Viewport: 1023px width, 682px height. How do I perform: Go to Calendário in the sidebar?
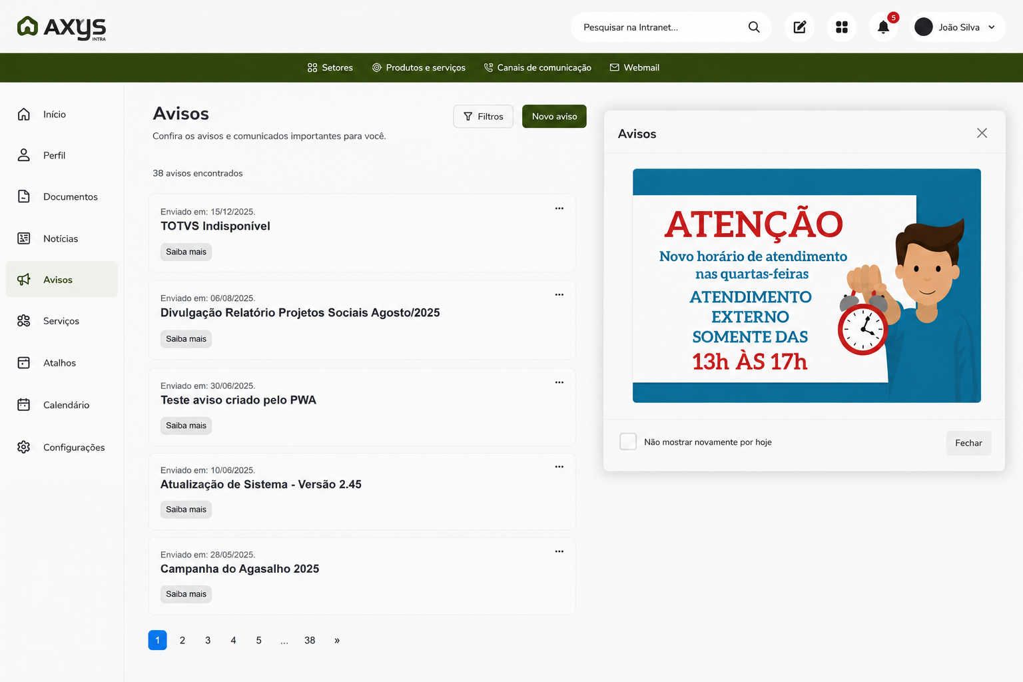point(62,405)
